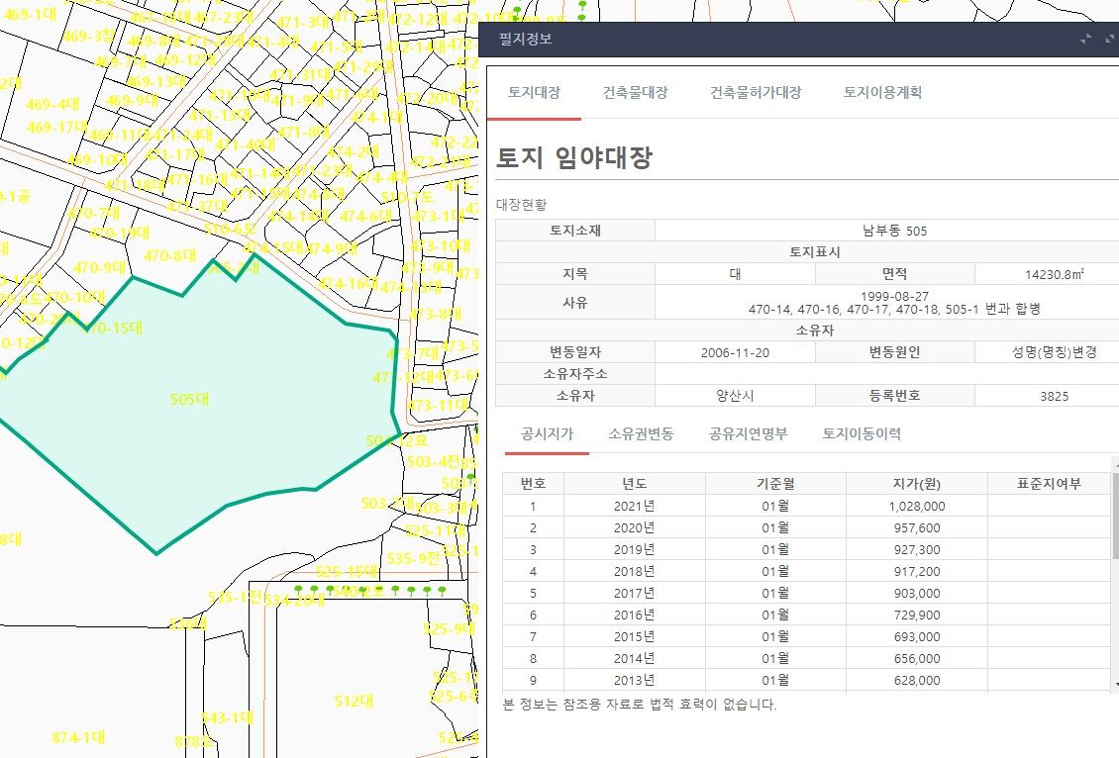1119x758 pixels.
Task: Click the price table scrollbar thumb
Action: [x=1115, y=515]
